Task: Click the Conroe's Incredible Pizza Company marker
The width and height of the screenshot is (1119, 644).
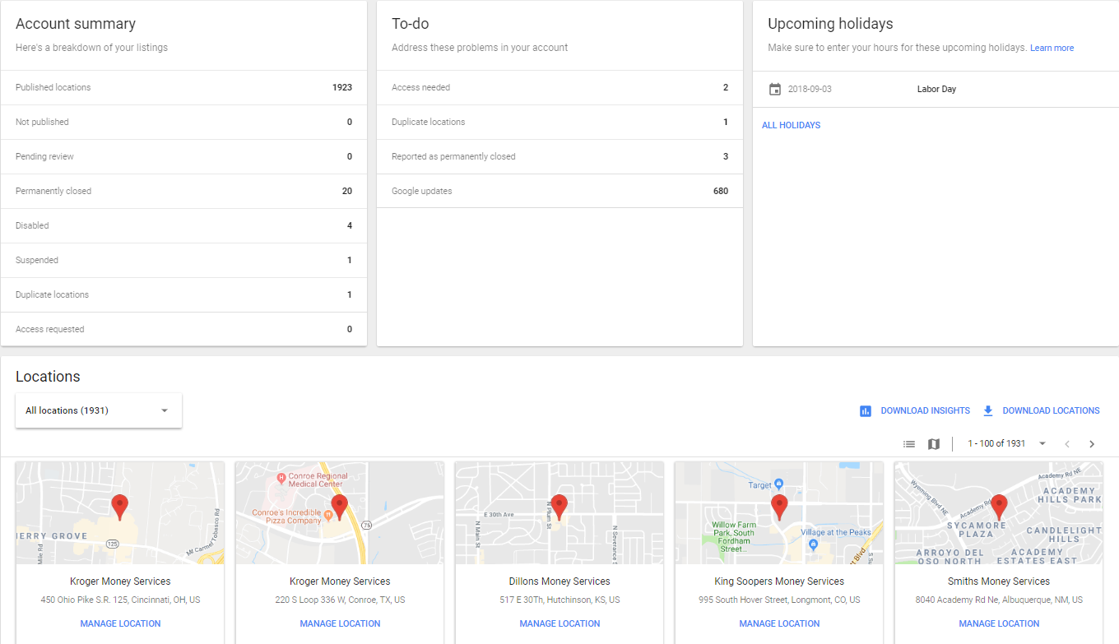Action: (327, 516)
